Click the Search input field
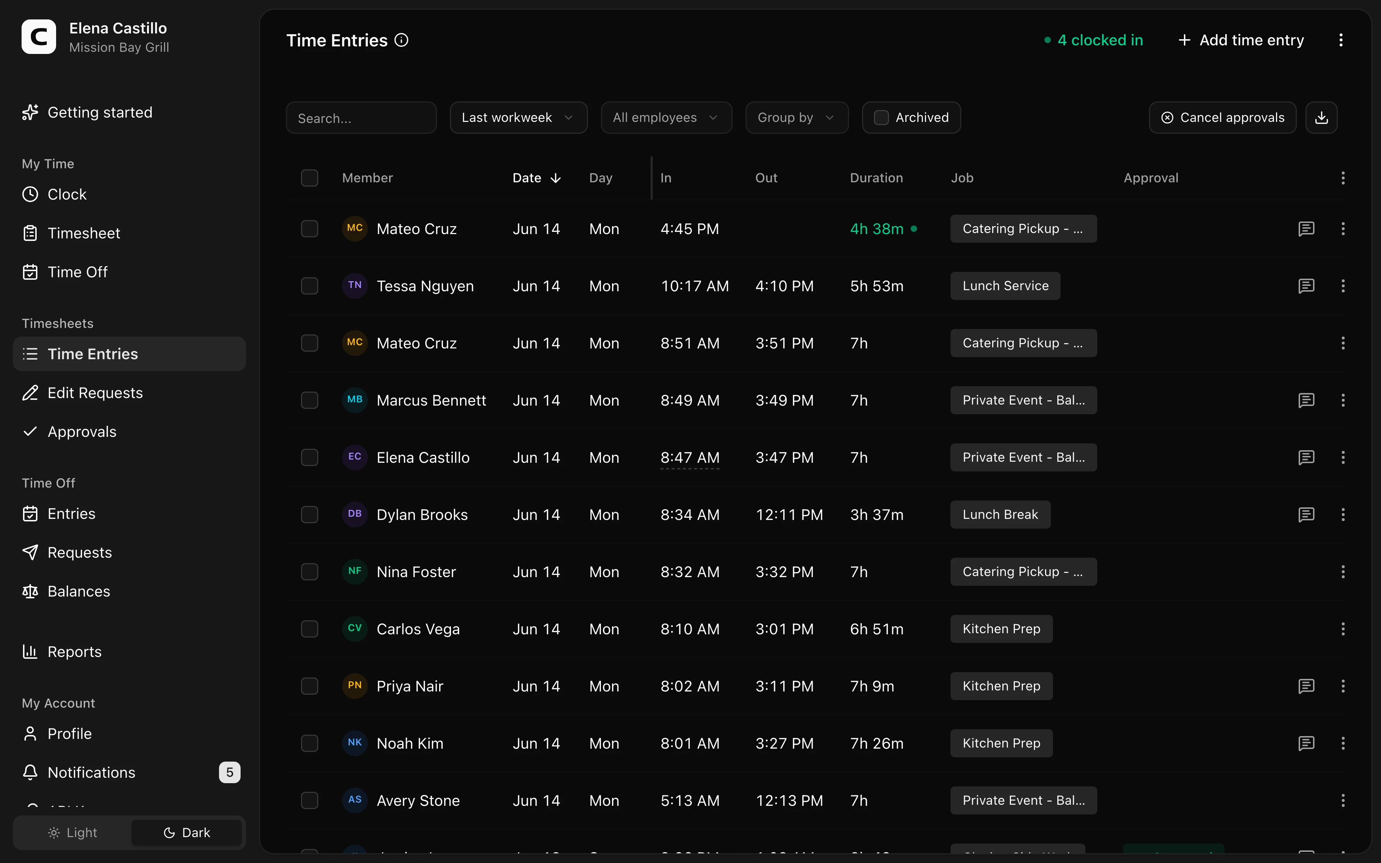The image size is (1381, 863). [x=361, y=118]
